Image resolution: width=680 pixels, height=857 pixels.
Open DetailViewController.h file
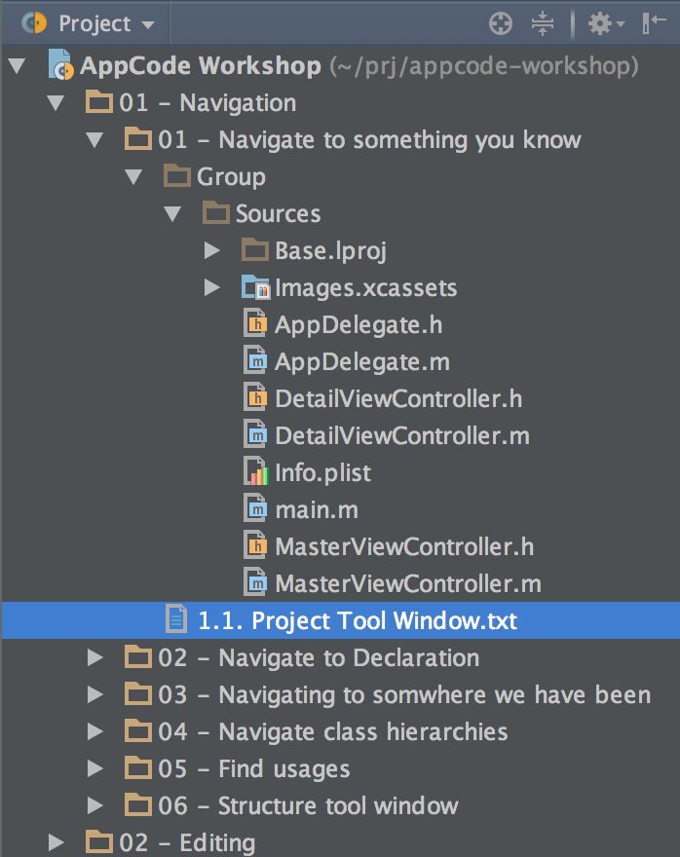click(398, 399)
